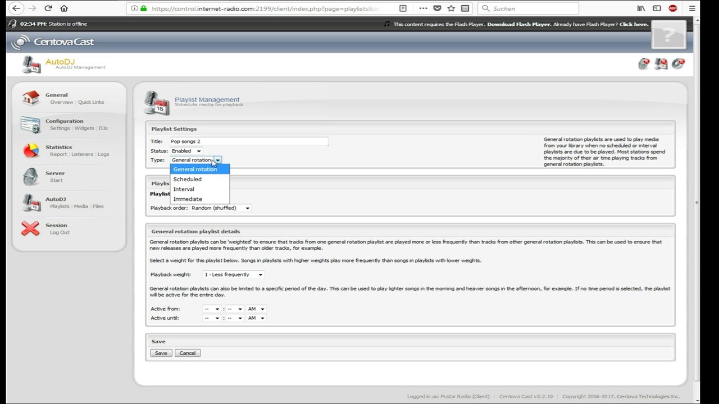The height and width of the screenshot is (404, 719).
Task: Select the AutoDJ microphone sidebar icon
Action: coord(31,203)
